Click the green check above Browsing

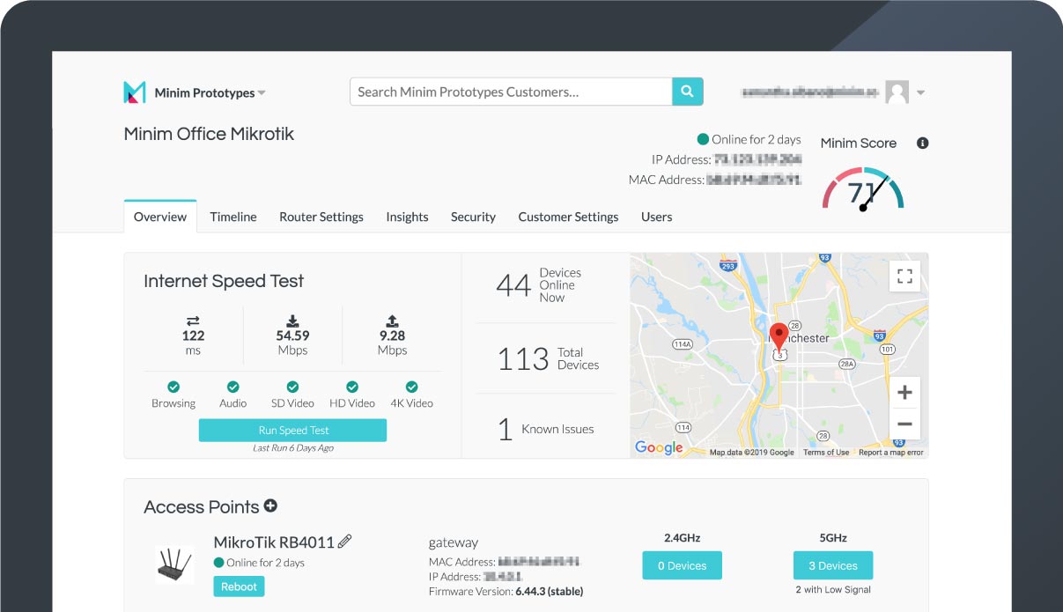click(173, 387)
